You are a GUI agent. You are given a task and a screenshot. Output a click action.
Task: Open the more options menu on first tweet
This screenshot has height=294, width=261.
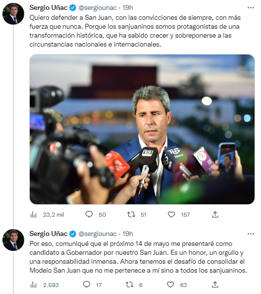(x=251, y=8)
